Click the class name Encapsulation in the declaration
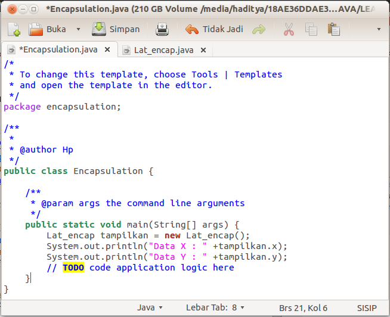The image size is (390, 317). (108, 171)
